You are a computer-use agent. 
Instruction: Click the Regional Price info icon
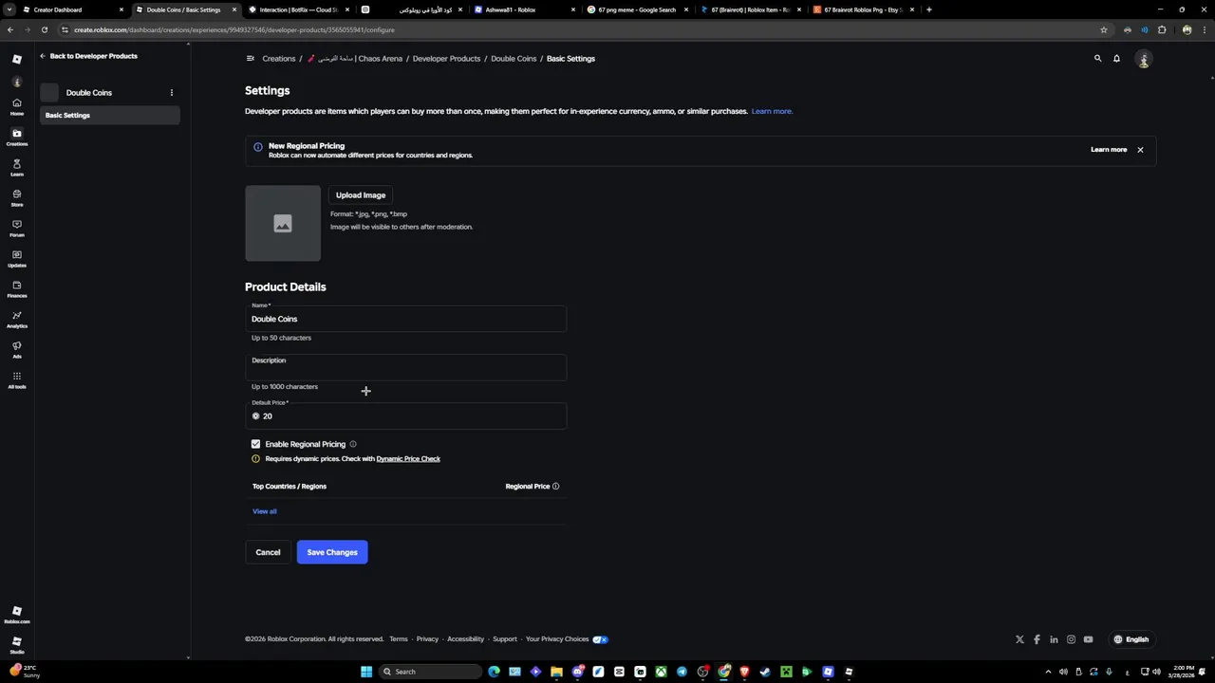click(556, 487)
